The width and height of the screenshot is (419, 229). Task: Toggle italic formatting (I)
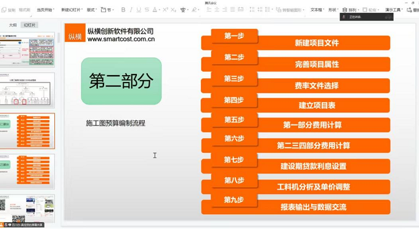131,10
